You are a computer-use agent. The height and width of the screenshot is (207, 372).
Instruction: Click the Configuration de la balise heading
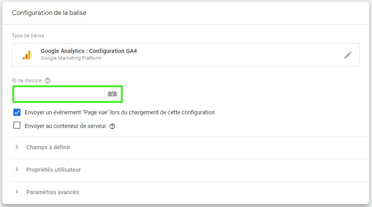(49, 13)
